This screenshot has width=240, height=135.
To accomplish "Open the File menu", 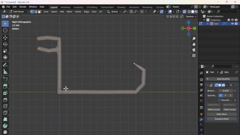I will coord(8,7).
